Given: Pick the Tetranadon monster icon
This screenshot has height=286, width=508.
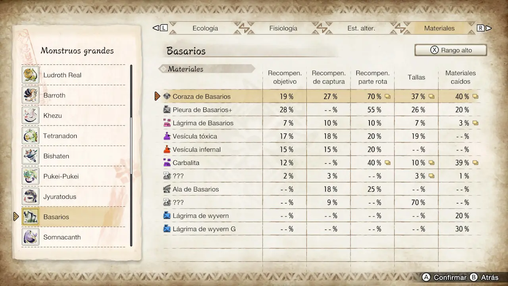Looking at the screenshot, I should [31, 136].
